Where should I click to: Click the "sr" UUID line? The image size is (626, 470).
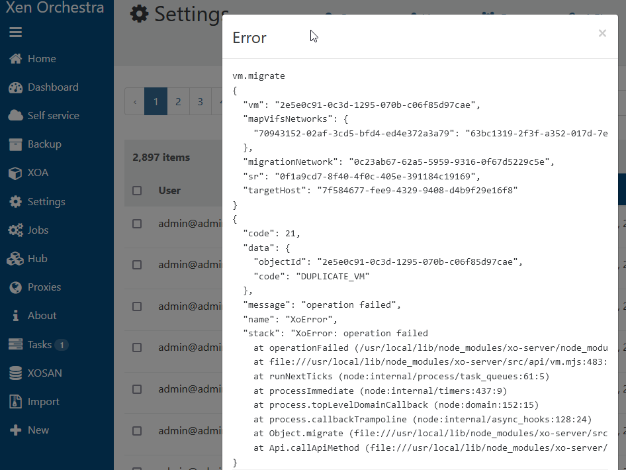click(362, 176)
